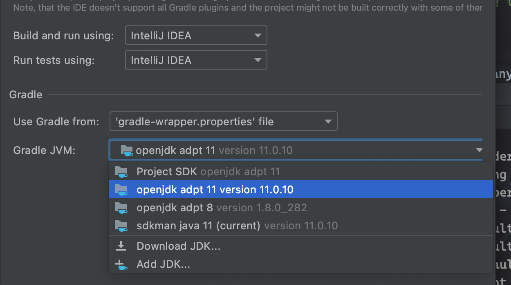The image size is (511, 285).
Task: Click the highlighted openjdk adpt 11 list icon
Action: pos(121,190)
